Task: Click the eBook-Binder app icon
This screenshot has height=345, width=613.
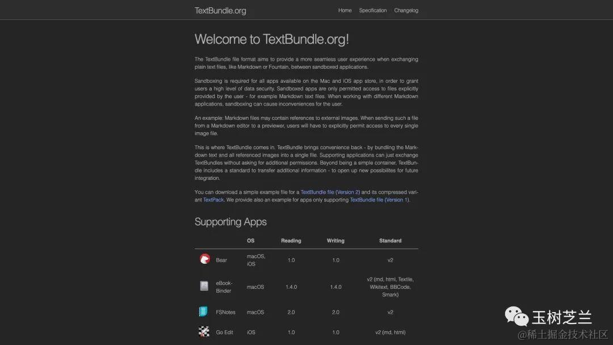Action: coord(204,286)
